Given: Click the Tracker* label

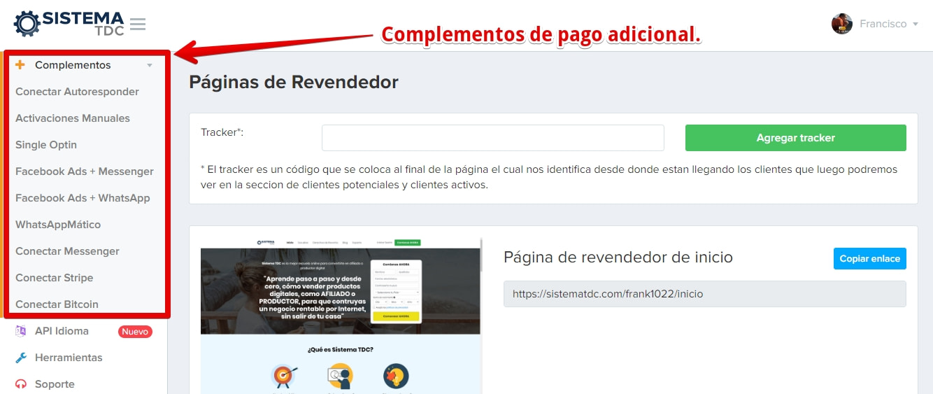Looking at the screenshot, I should pos(222,132).
